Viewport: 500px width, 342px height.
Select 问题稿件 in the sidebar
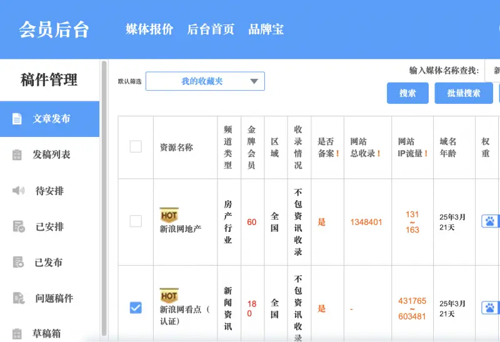[x=50, y=298]
